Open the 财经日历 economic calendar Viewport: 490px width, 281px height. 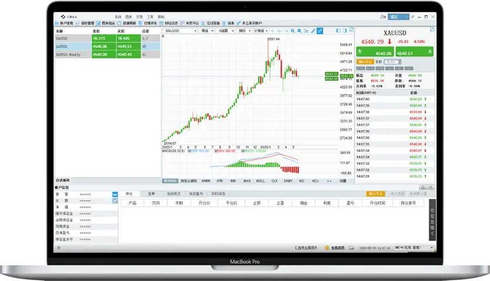168,23
